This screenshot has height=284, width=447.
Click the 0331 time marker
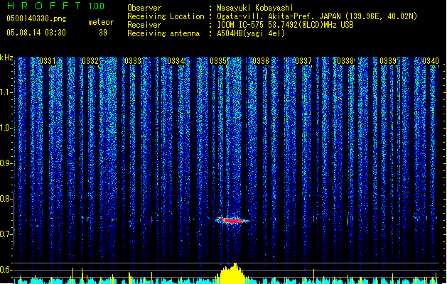pos(48,60)
